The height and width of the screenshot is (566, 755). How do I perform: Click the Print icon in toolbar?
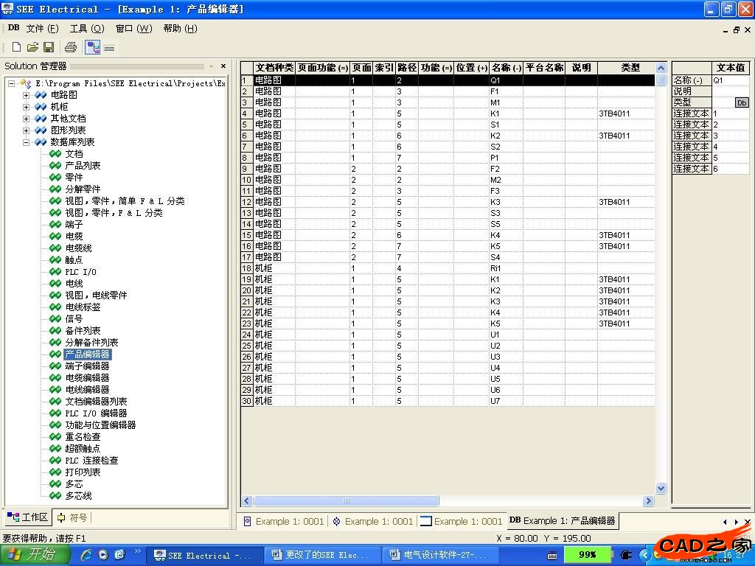71,47
